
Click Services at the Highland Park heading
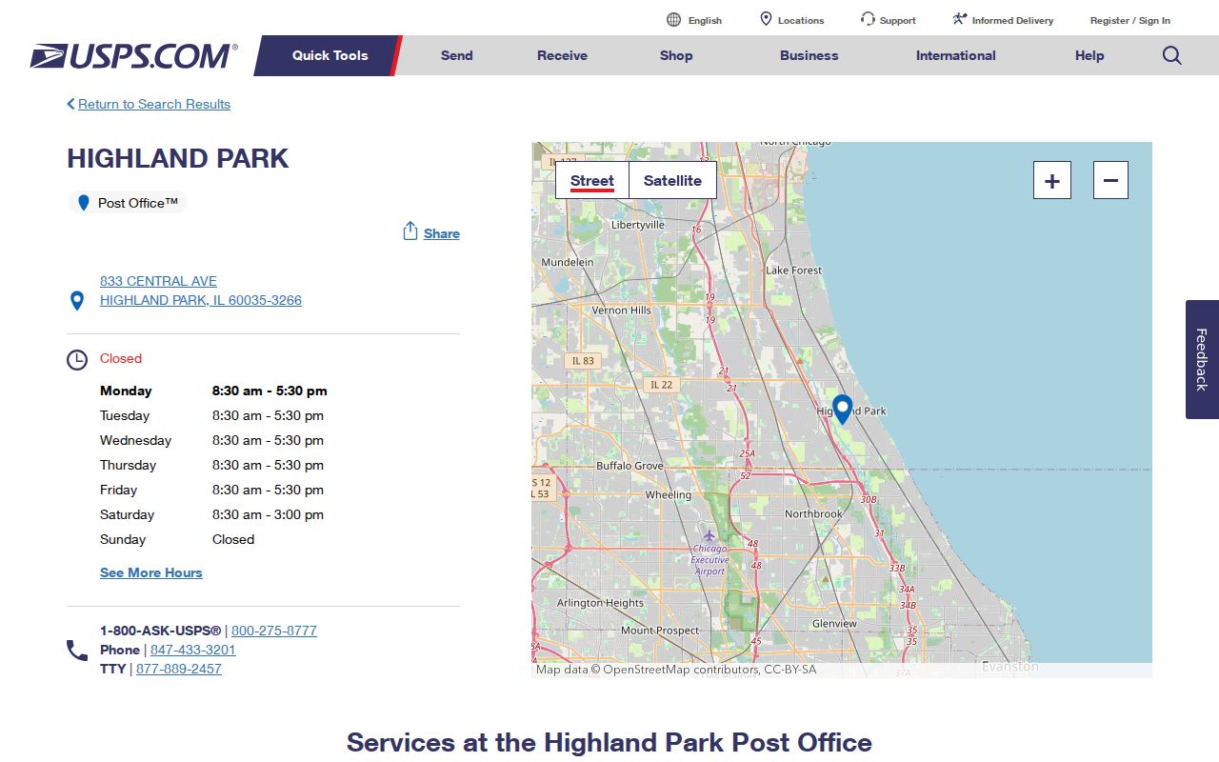tap(609, 742)
